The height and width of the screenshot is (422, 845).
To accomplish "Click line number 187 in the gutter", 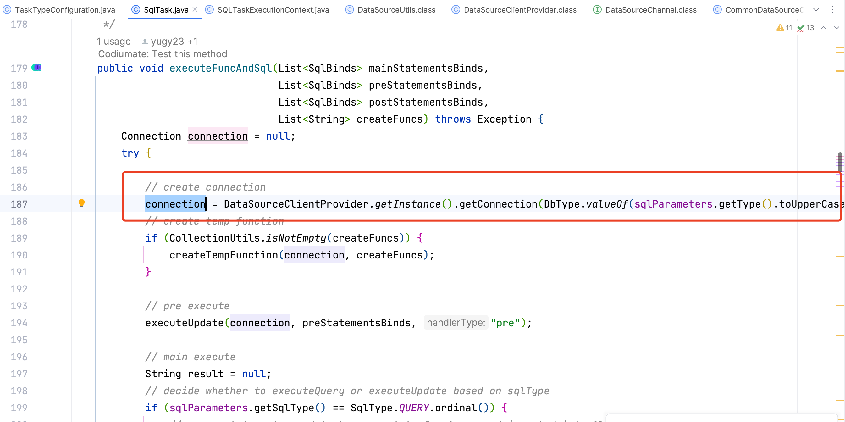I will click(x=19, y=204).
